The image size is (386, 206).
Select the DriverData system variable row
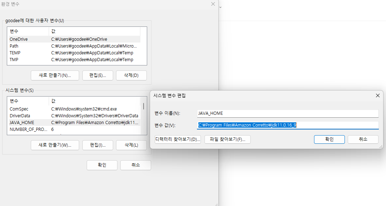tap(74, 116)
